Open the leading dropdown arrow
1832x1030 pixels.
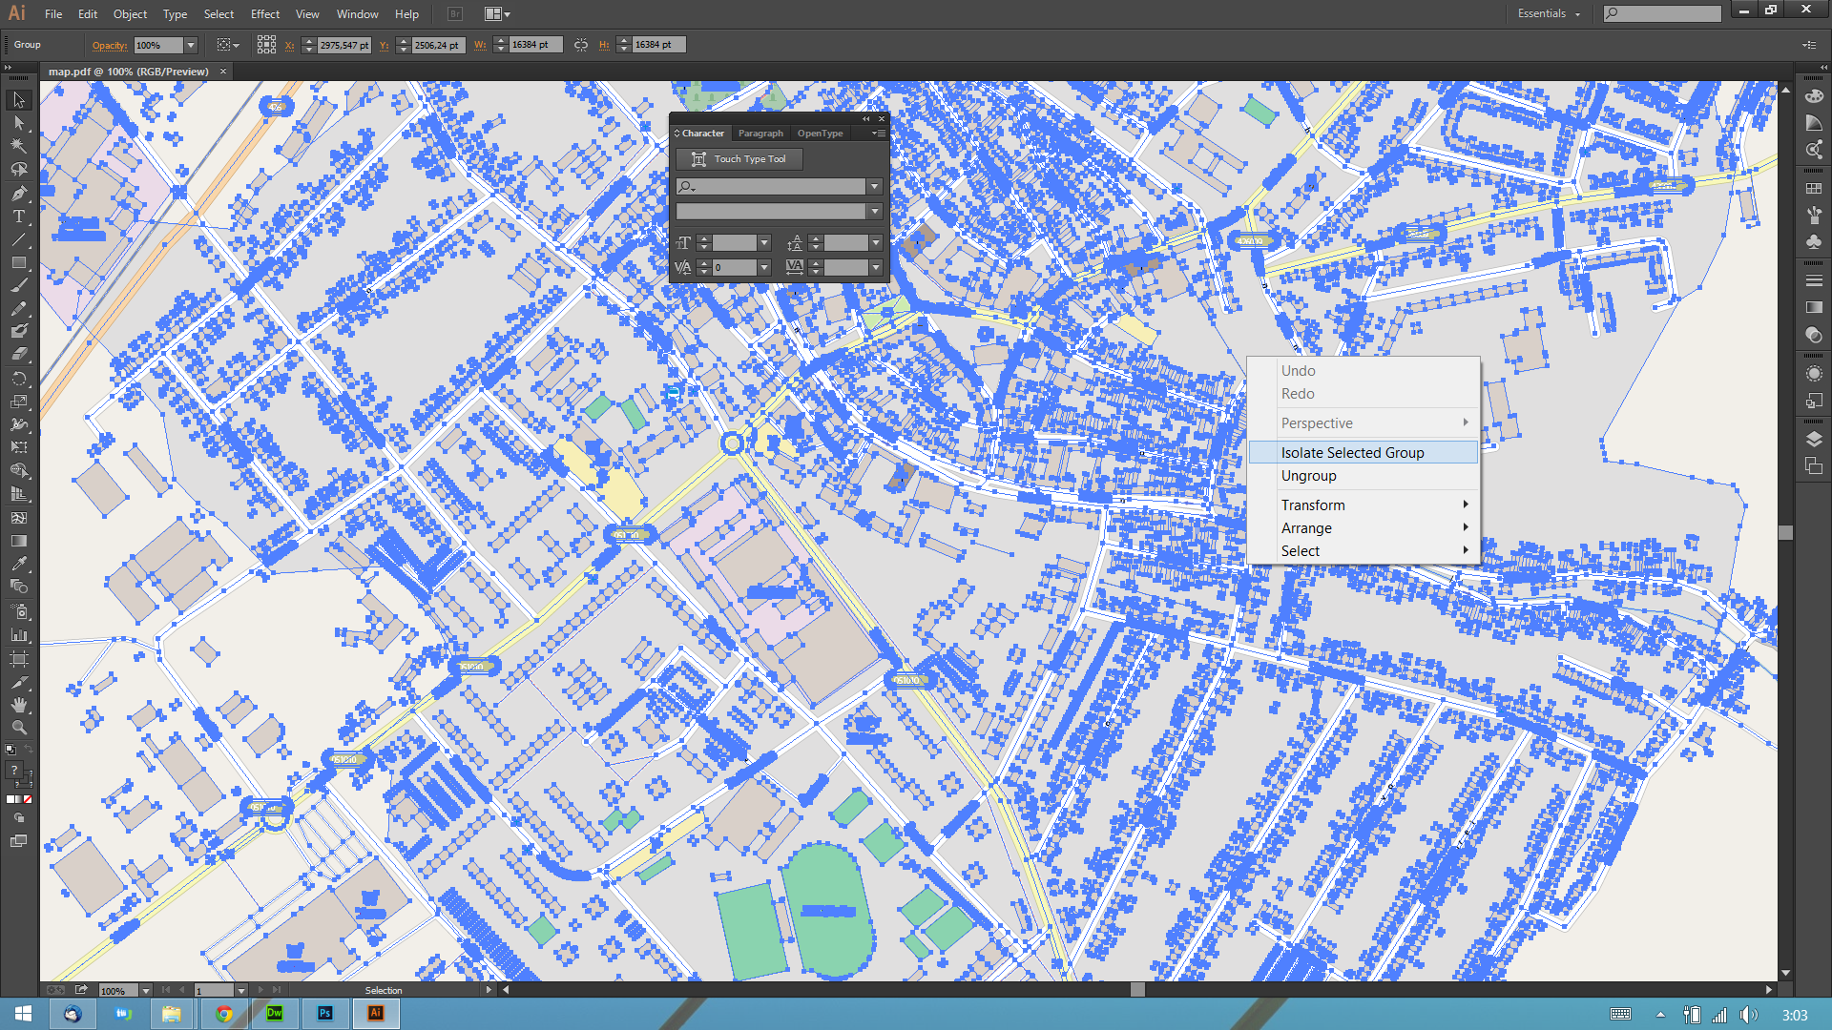(x=876, y=243)
